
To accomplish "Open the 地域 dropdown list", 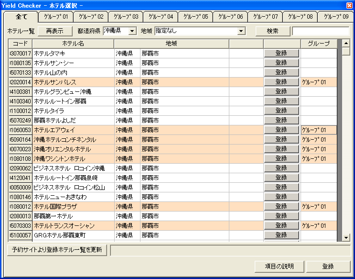I will coord(241,31).
